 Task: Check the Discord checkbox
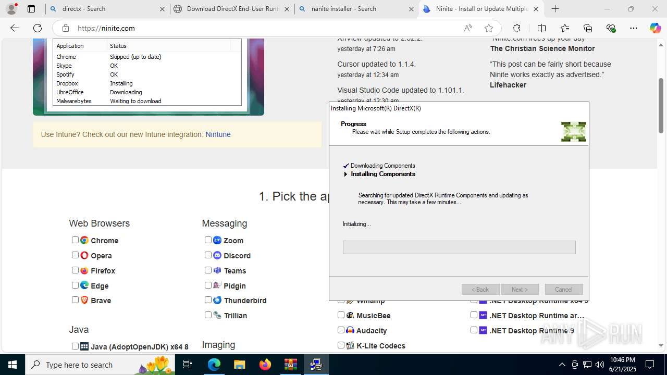(208, 255)
